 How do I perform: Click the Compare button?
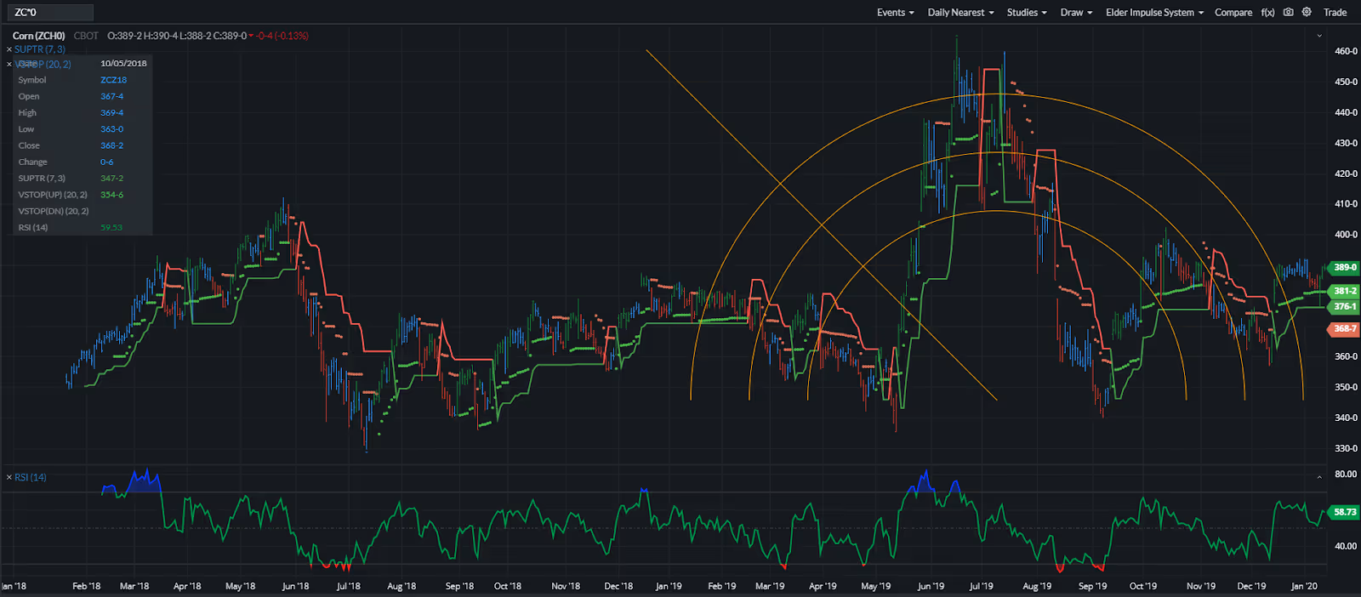(x=1233, y=12)
